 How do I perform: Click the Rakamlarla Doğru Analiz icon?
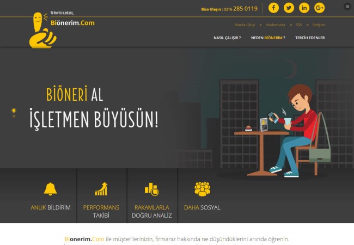(151, 189)
